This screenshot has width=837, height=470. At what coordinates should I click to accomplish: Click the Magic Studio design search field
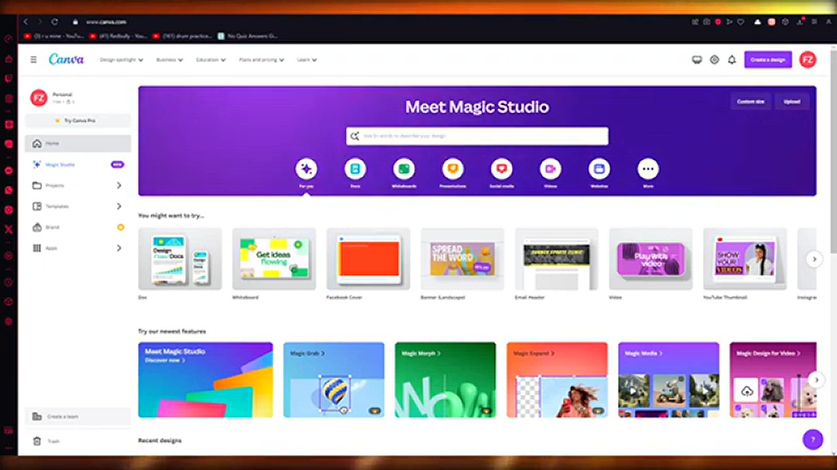point(477,136)
